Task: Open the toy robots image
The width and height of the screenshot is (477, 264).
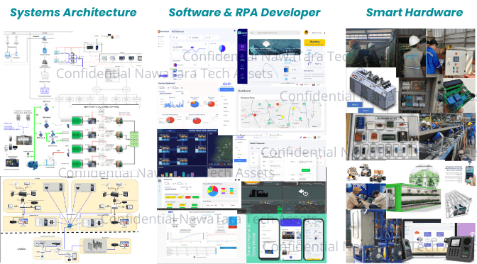Action: coord(366,174)
